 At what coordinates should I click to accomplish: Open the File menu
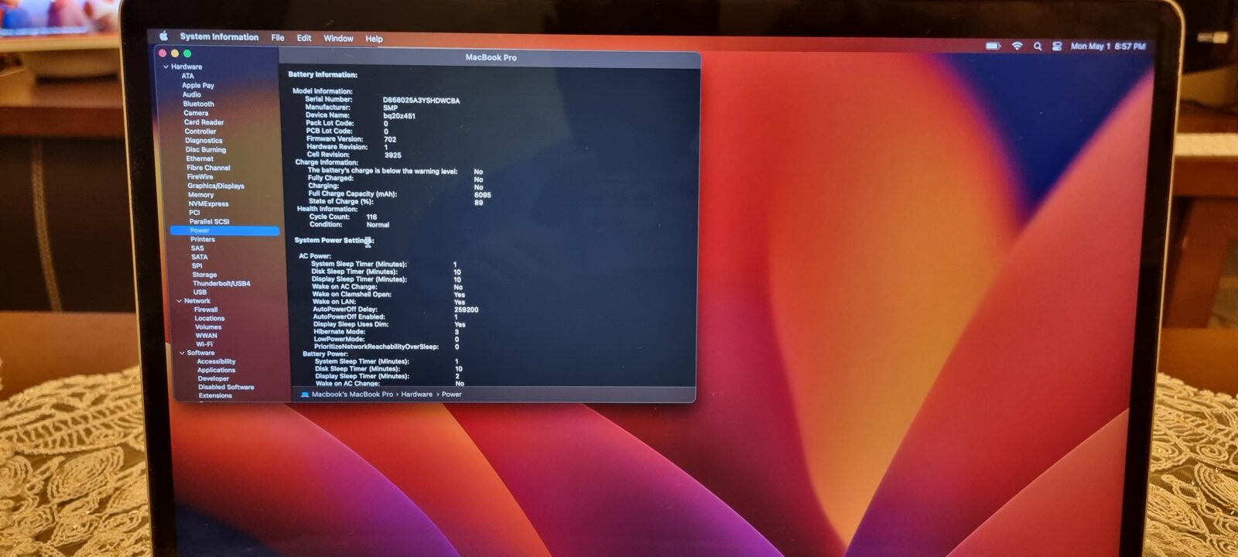277,38
